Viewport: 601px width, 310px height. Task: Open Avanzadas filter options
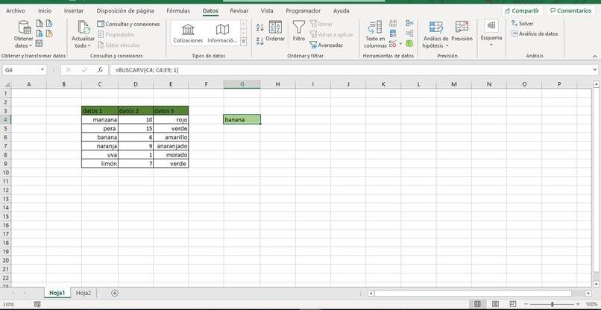click(x=326, y=45)
